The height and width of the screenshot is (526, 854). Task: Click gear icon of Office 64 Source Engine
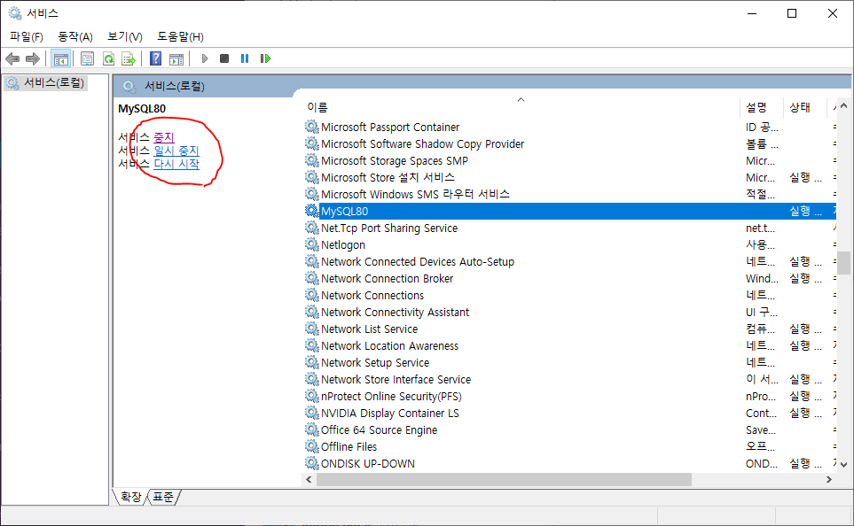pos(311,429)
